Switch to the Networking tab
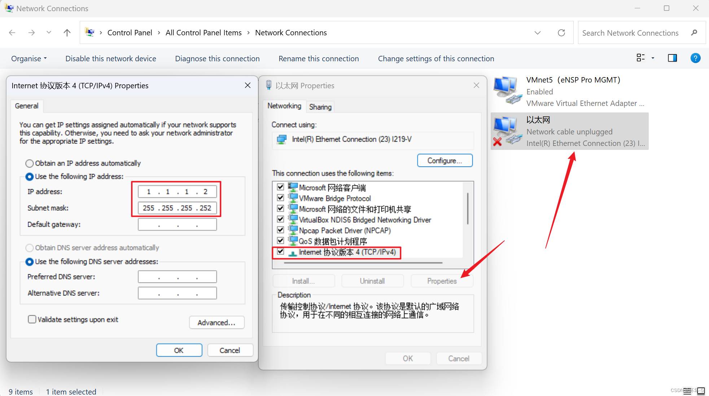This screenshot has width=709, height=396. pyautogui.click(x=284, y=106)
